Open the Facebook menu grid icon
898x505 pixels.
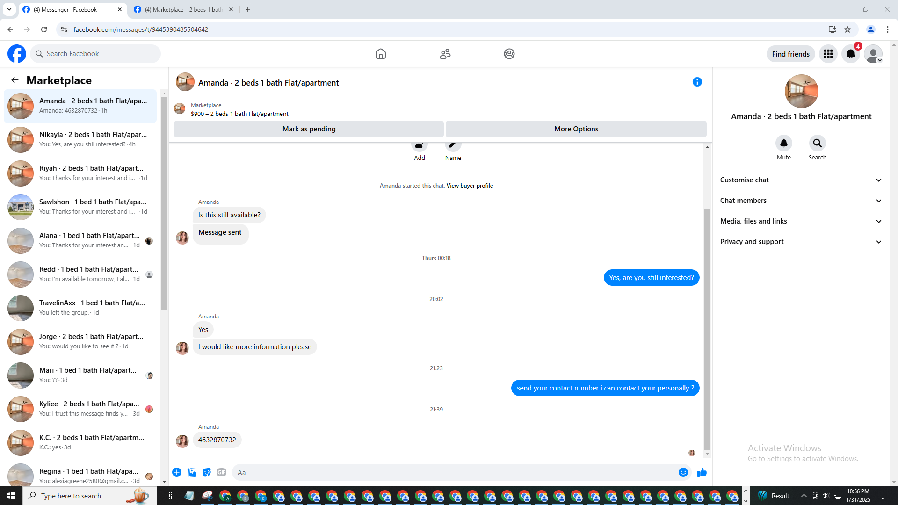(828, 54)
